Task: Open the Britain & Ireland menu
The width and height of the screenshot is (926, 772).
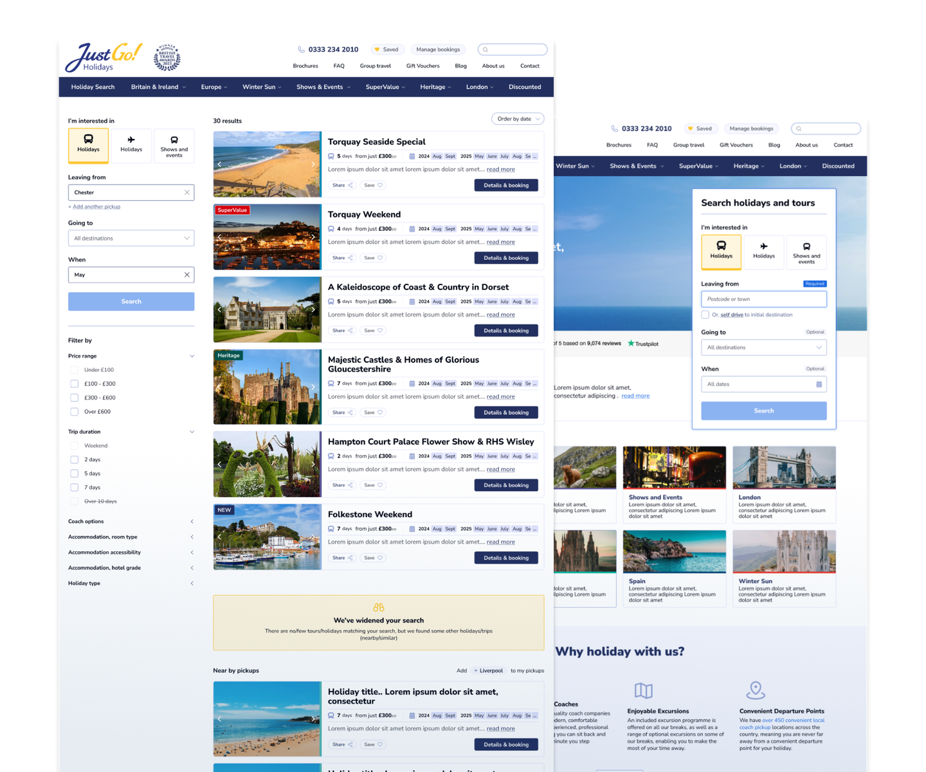Action: [x=158, y=87]
